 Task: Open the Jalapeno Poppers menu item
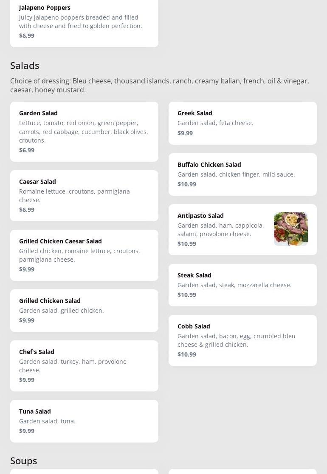pyautogui.click(x=84, y=21)
